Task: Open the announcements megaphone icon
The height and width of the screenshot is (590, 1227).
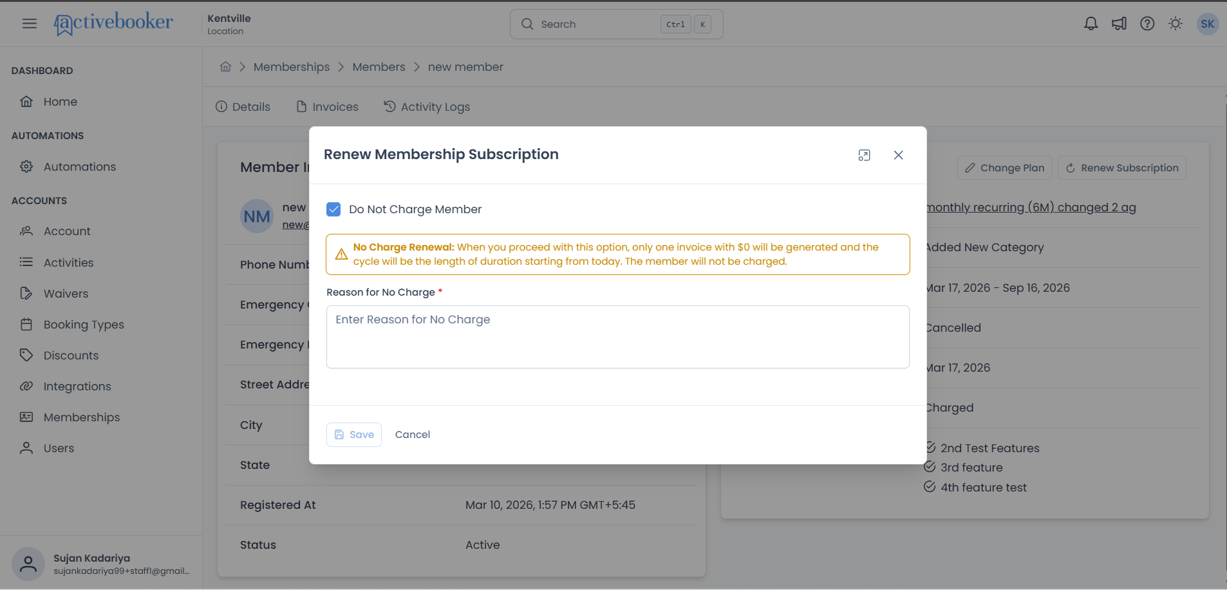Action: [x=1119, y=24]
